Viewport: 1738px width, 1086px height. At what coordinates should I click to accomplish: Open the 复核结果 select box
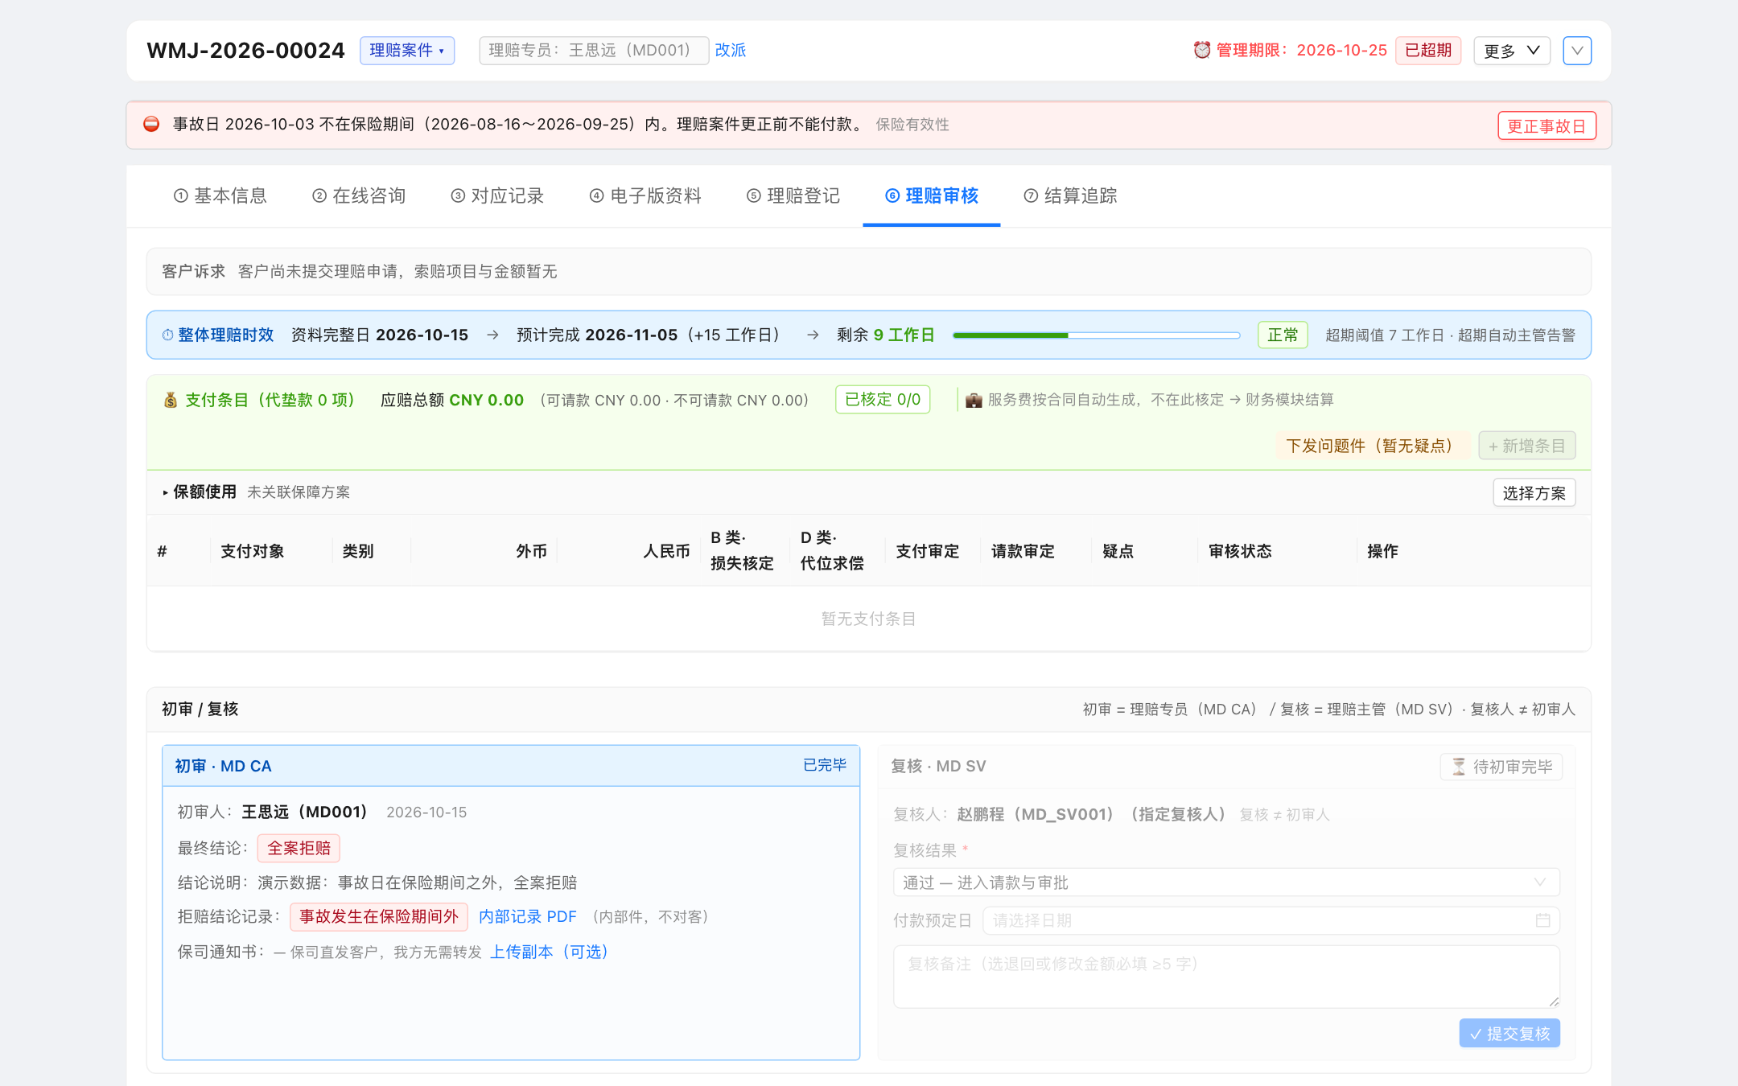point(1226,882)
